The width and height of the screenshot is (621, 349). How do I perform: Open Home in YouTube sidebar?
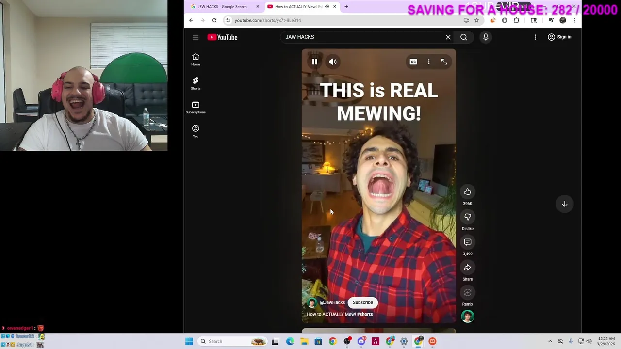196,60
